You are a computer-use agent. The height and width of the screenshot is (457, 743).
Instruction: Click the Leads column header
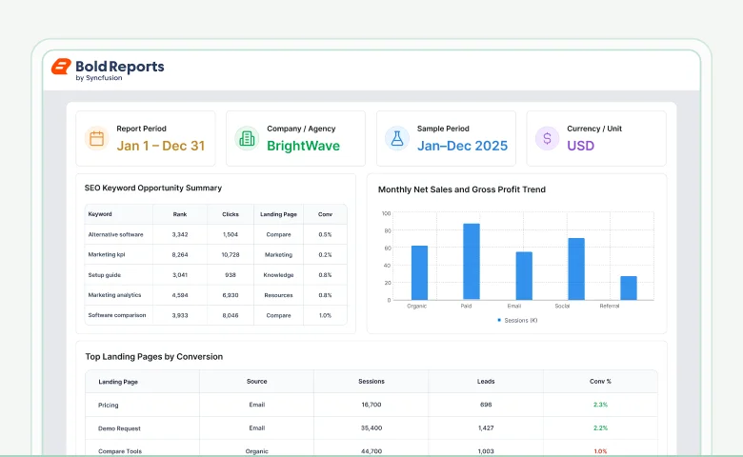[486, 381]
